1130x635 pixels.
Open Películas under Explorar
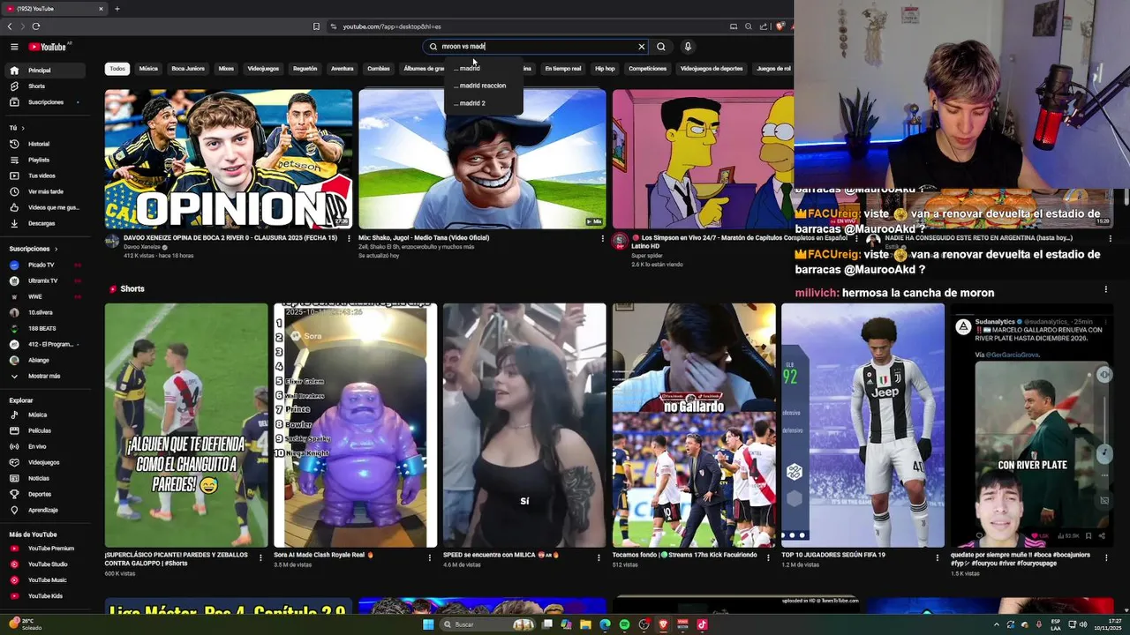point(47,430)
